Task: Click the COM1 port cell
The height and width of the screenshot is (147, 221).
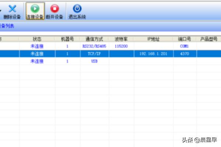Action: pos(185,46)
